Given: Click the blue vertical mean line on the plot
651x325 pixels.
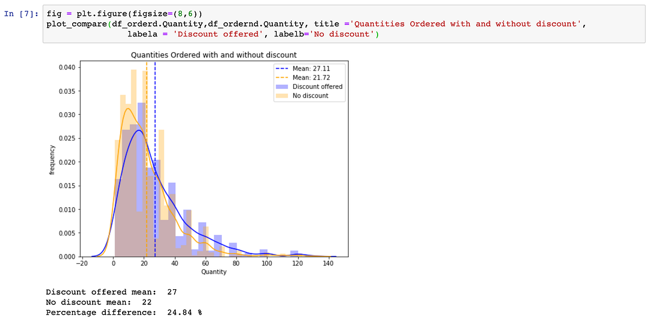Looking at the screenshot, I should pos(155,163).
